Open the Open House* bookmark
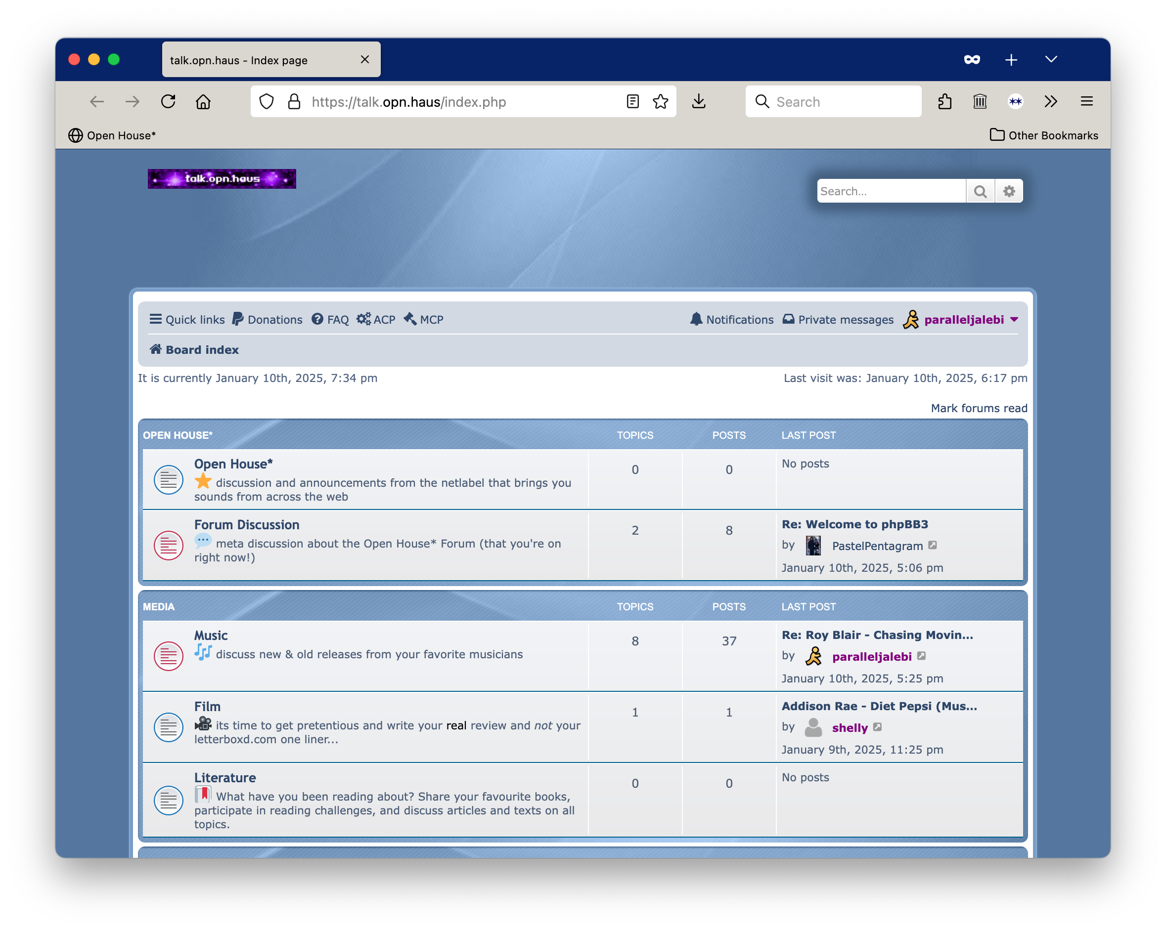Image resolution: width=1166 pixels, height=931 pixels. 112,135
